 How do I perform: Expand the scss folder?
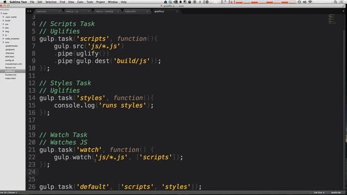(3, 42)
